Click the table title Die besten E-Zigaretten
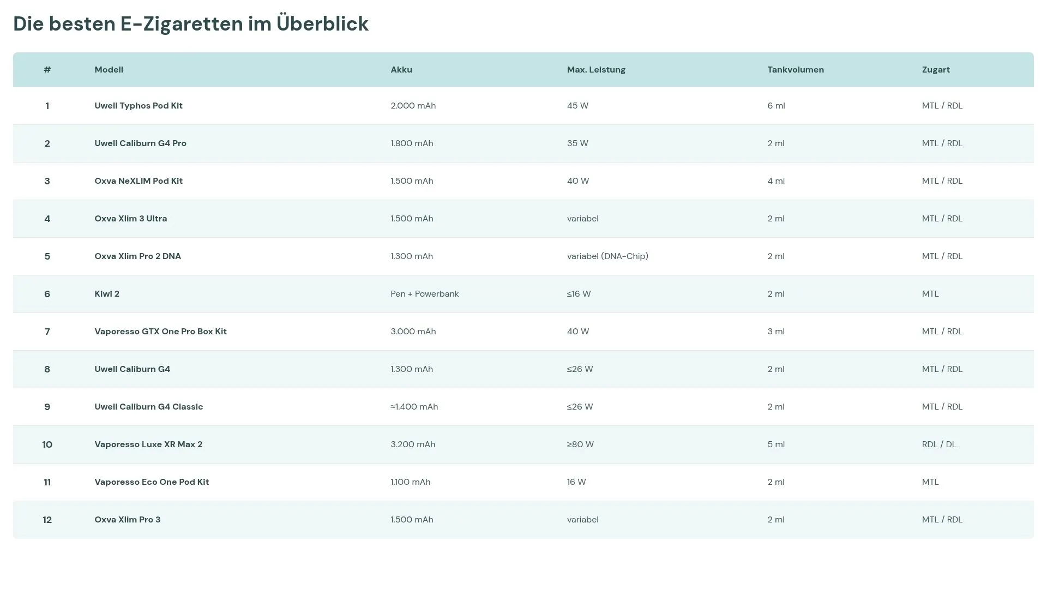The image size is (1047, 589). pos(190,23)
